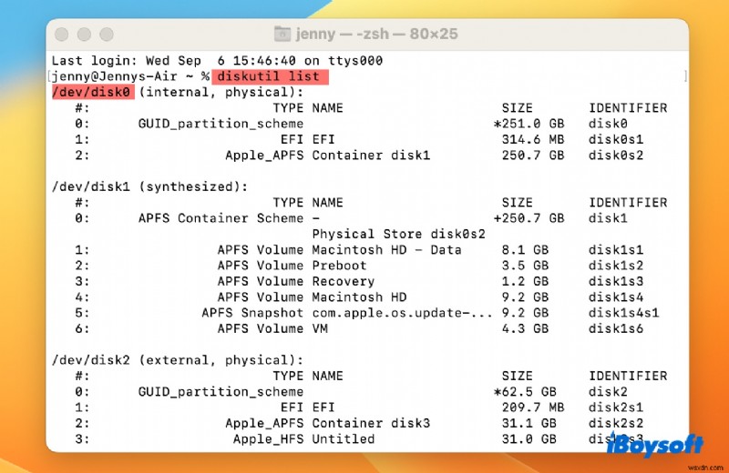Click the "Untitled" partition name
This screenshot has height=473, width=729.
tap(344, 439)
